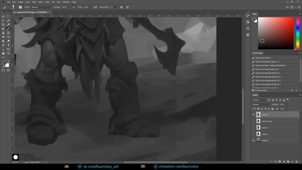Image resolution: width=302 pixels, height=170 pixels.
Task: Select the Eyedropper tool
Action: tap(8, 25)
